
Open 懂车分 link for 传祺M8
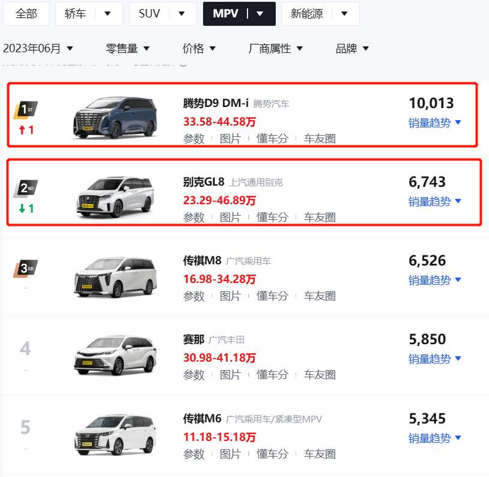click(x=272, y=296)
